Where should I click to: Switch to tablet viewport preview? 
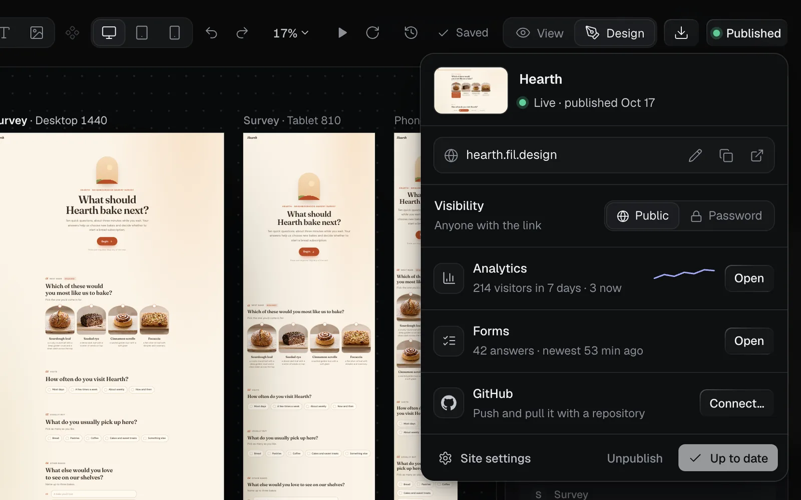pyautogui.click(x=142, y=33)
